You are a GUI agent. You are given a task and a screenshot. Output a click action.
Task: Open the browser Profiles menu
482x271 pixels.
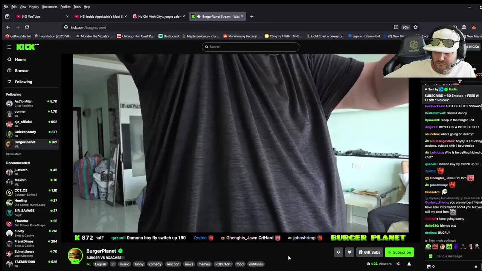coord(66,7)
